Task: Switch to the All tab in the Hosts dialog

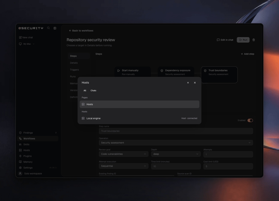Action: click(85, 90)
